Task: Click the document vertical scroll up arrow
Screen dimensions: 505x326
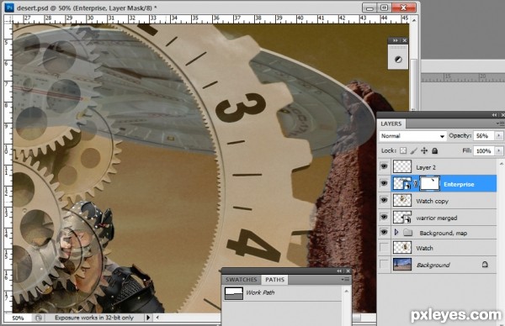Action: (414, 20)
